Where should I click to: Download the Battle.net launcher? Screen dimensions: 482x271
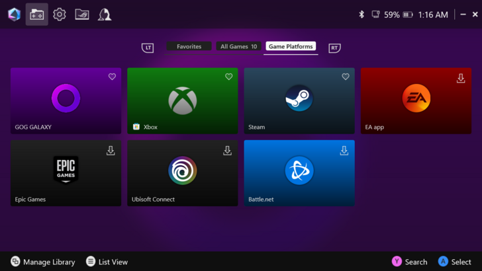(344, 151)
